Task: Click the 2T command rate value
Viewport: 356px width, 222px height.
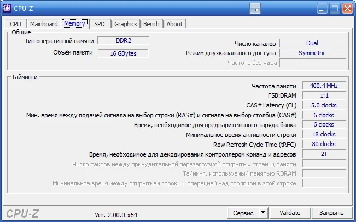Action: [324, 154]
